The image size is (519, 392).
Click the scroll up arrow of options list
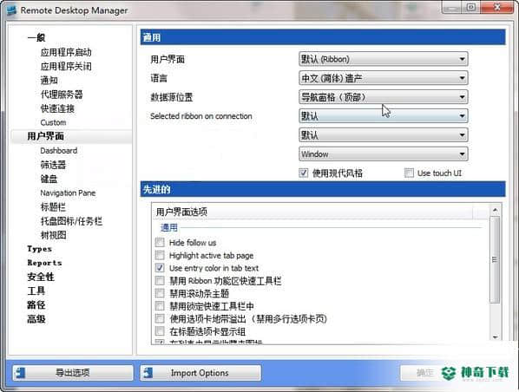(x=496, y=210)
